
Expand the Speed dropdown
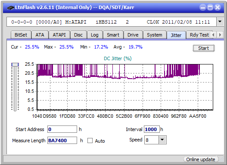coord(162,140)
